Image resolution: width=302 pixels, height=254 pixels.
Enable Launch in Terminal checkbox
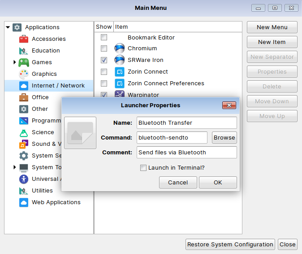(x=143, y=168)
